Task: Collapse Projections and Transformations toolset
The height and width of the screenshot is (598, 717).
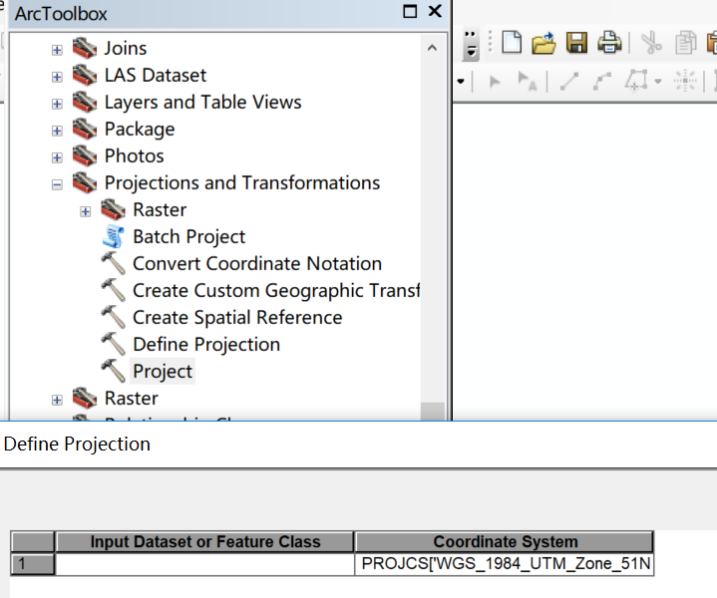Action: (57, 184)
